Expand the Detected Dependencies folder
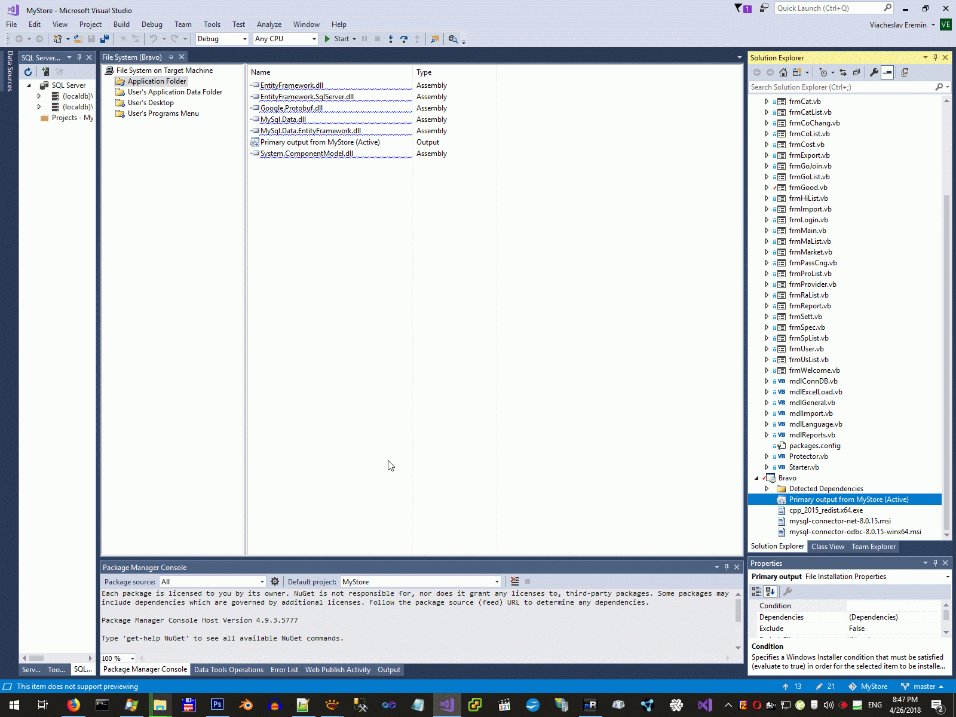The height and width of the screenshot is (717, 956). coord(767,489)
